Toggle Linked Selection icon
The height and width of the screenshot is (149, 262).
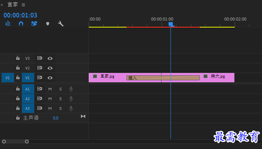[x=34, y=24]
